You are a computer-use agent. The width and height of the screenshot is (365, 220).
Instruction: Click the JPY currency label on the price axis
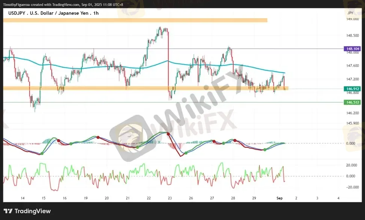tap(350, 13)
